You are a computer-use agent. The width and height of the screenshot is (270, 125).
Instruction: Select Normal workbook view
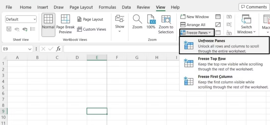[48, 25]
